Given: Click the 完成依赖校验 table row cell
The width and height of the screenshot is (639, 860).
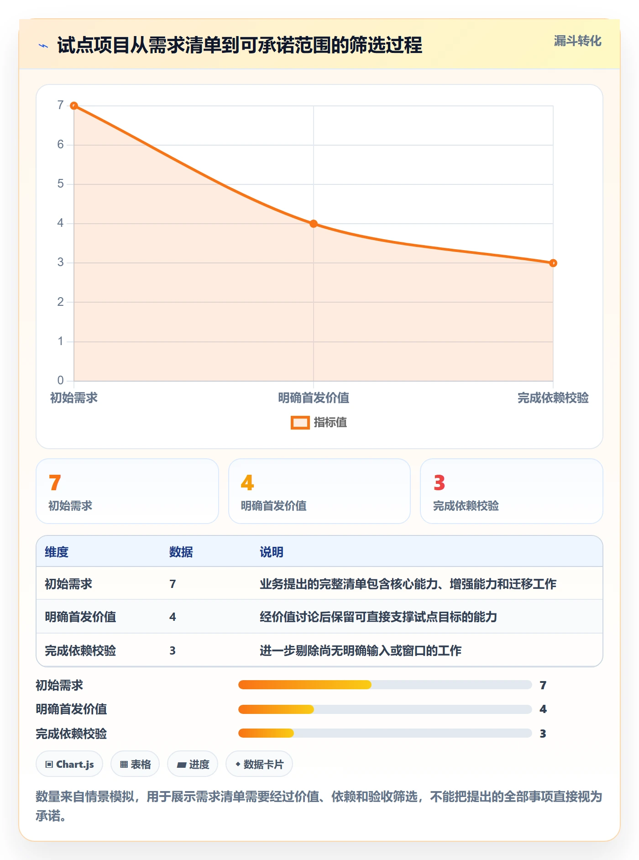Looking at the screenshot, I should pyautogui.click(x=80, y=650).
